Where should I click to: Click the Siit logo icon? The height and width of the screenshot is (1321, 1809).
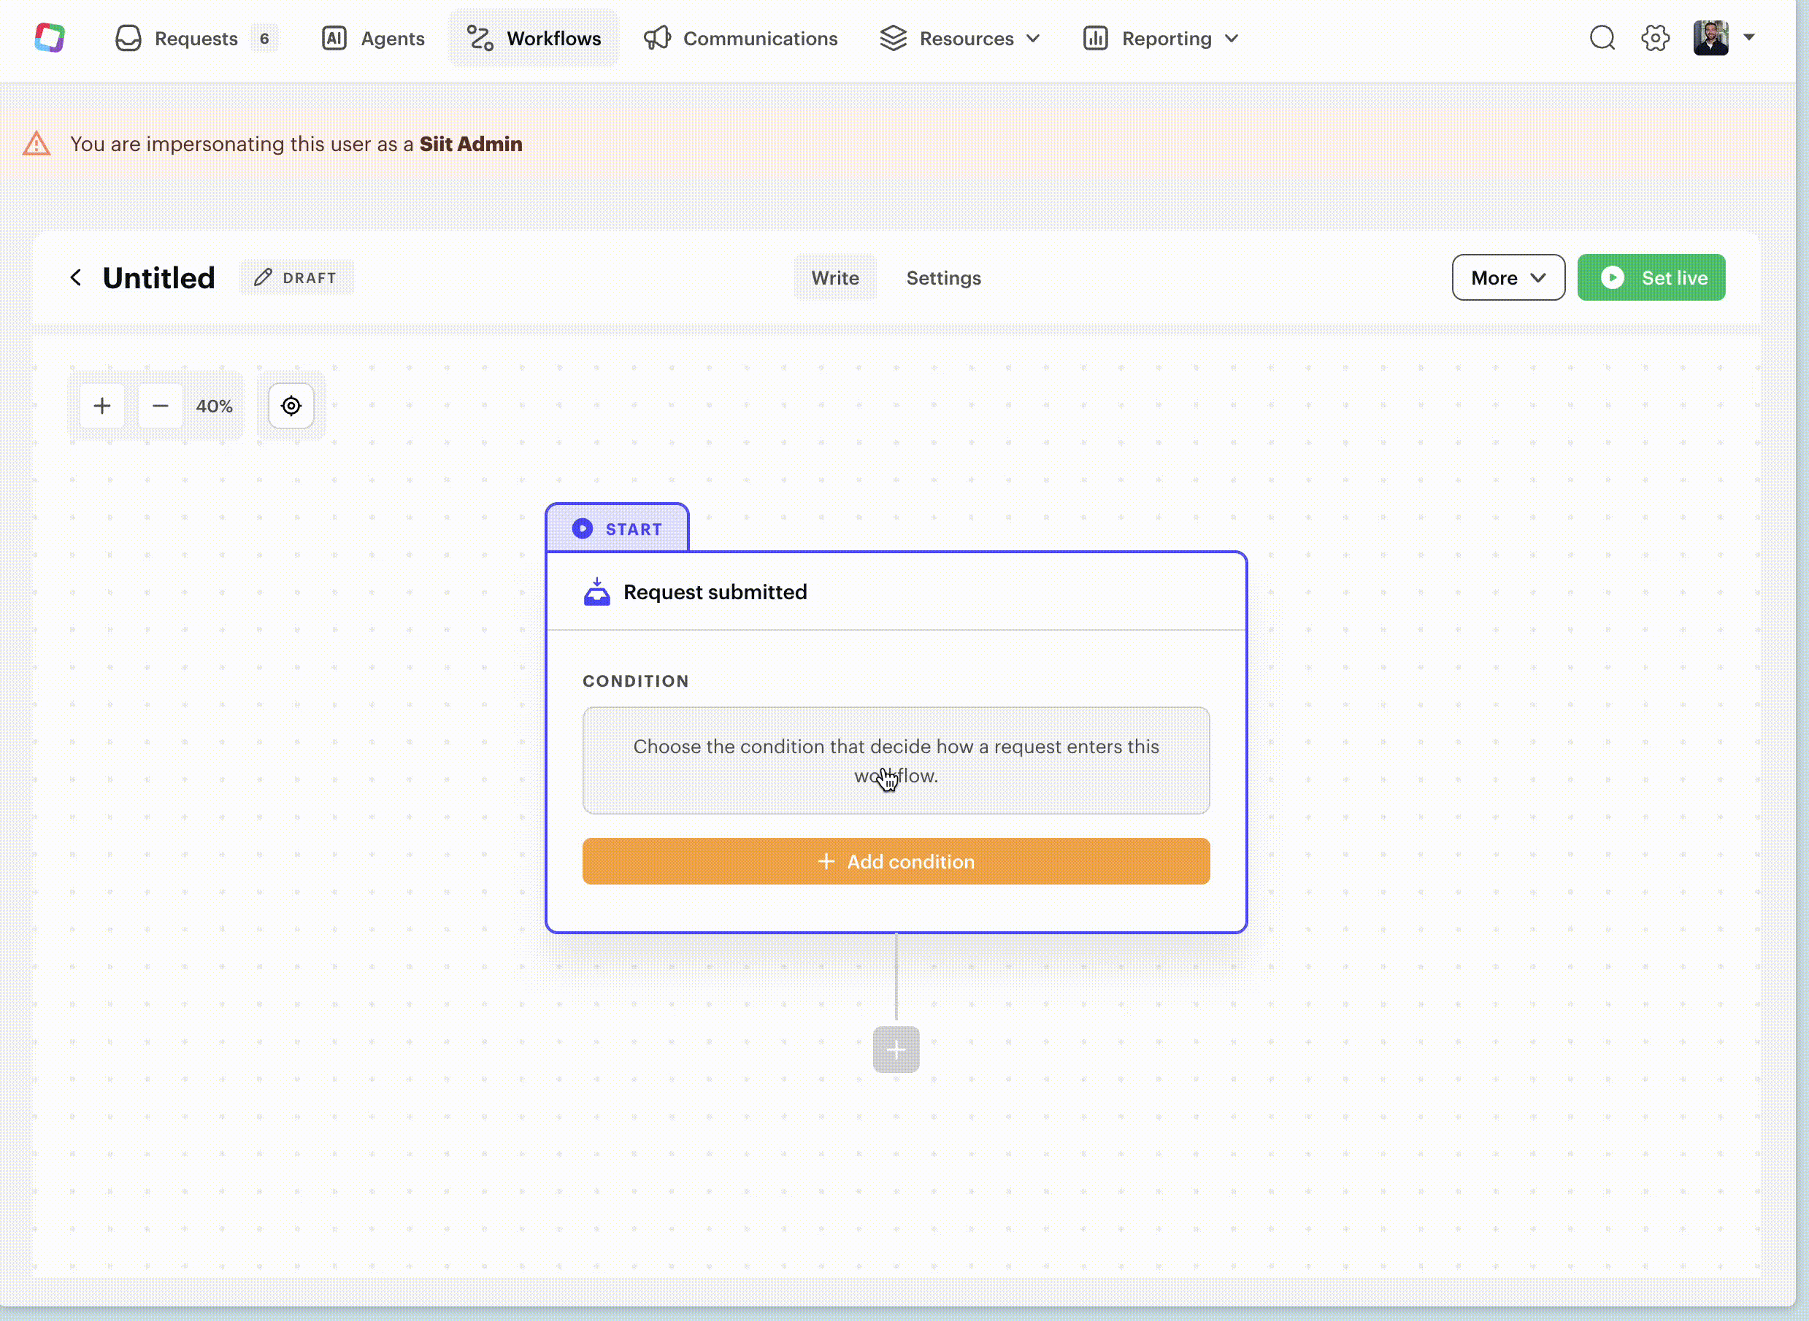point(50,37)
